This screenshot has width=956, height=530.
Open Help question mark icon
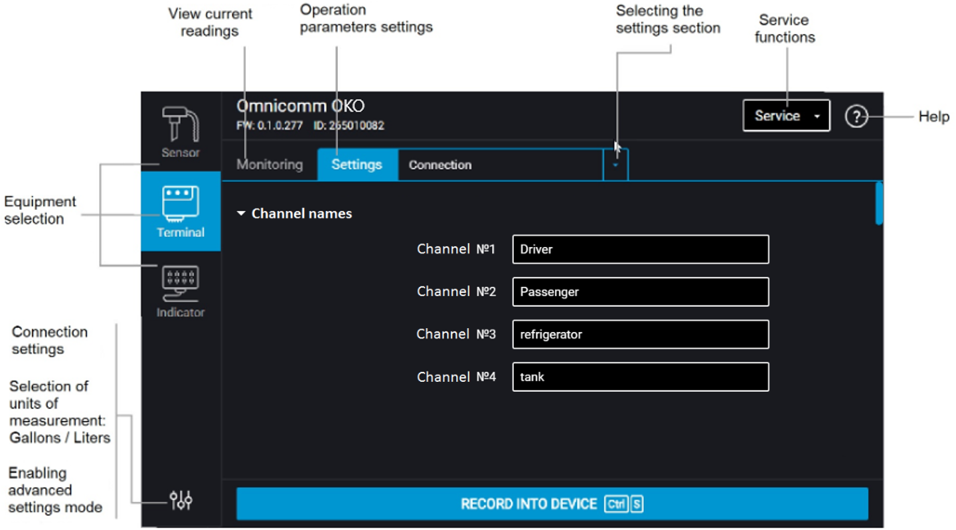click(856, 117)
